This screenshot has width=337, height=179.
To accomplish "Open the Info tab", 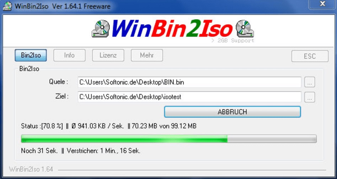I will 69,55.
